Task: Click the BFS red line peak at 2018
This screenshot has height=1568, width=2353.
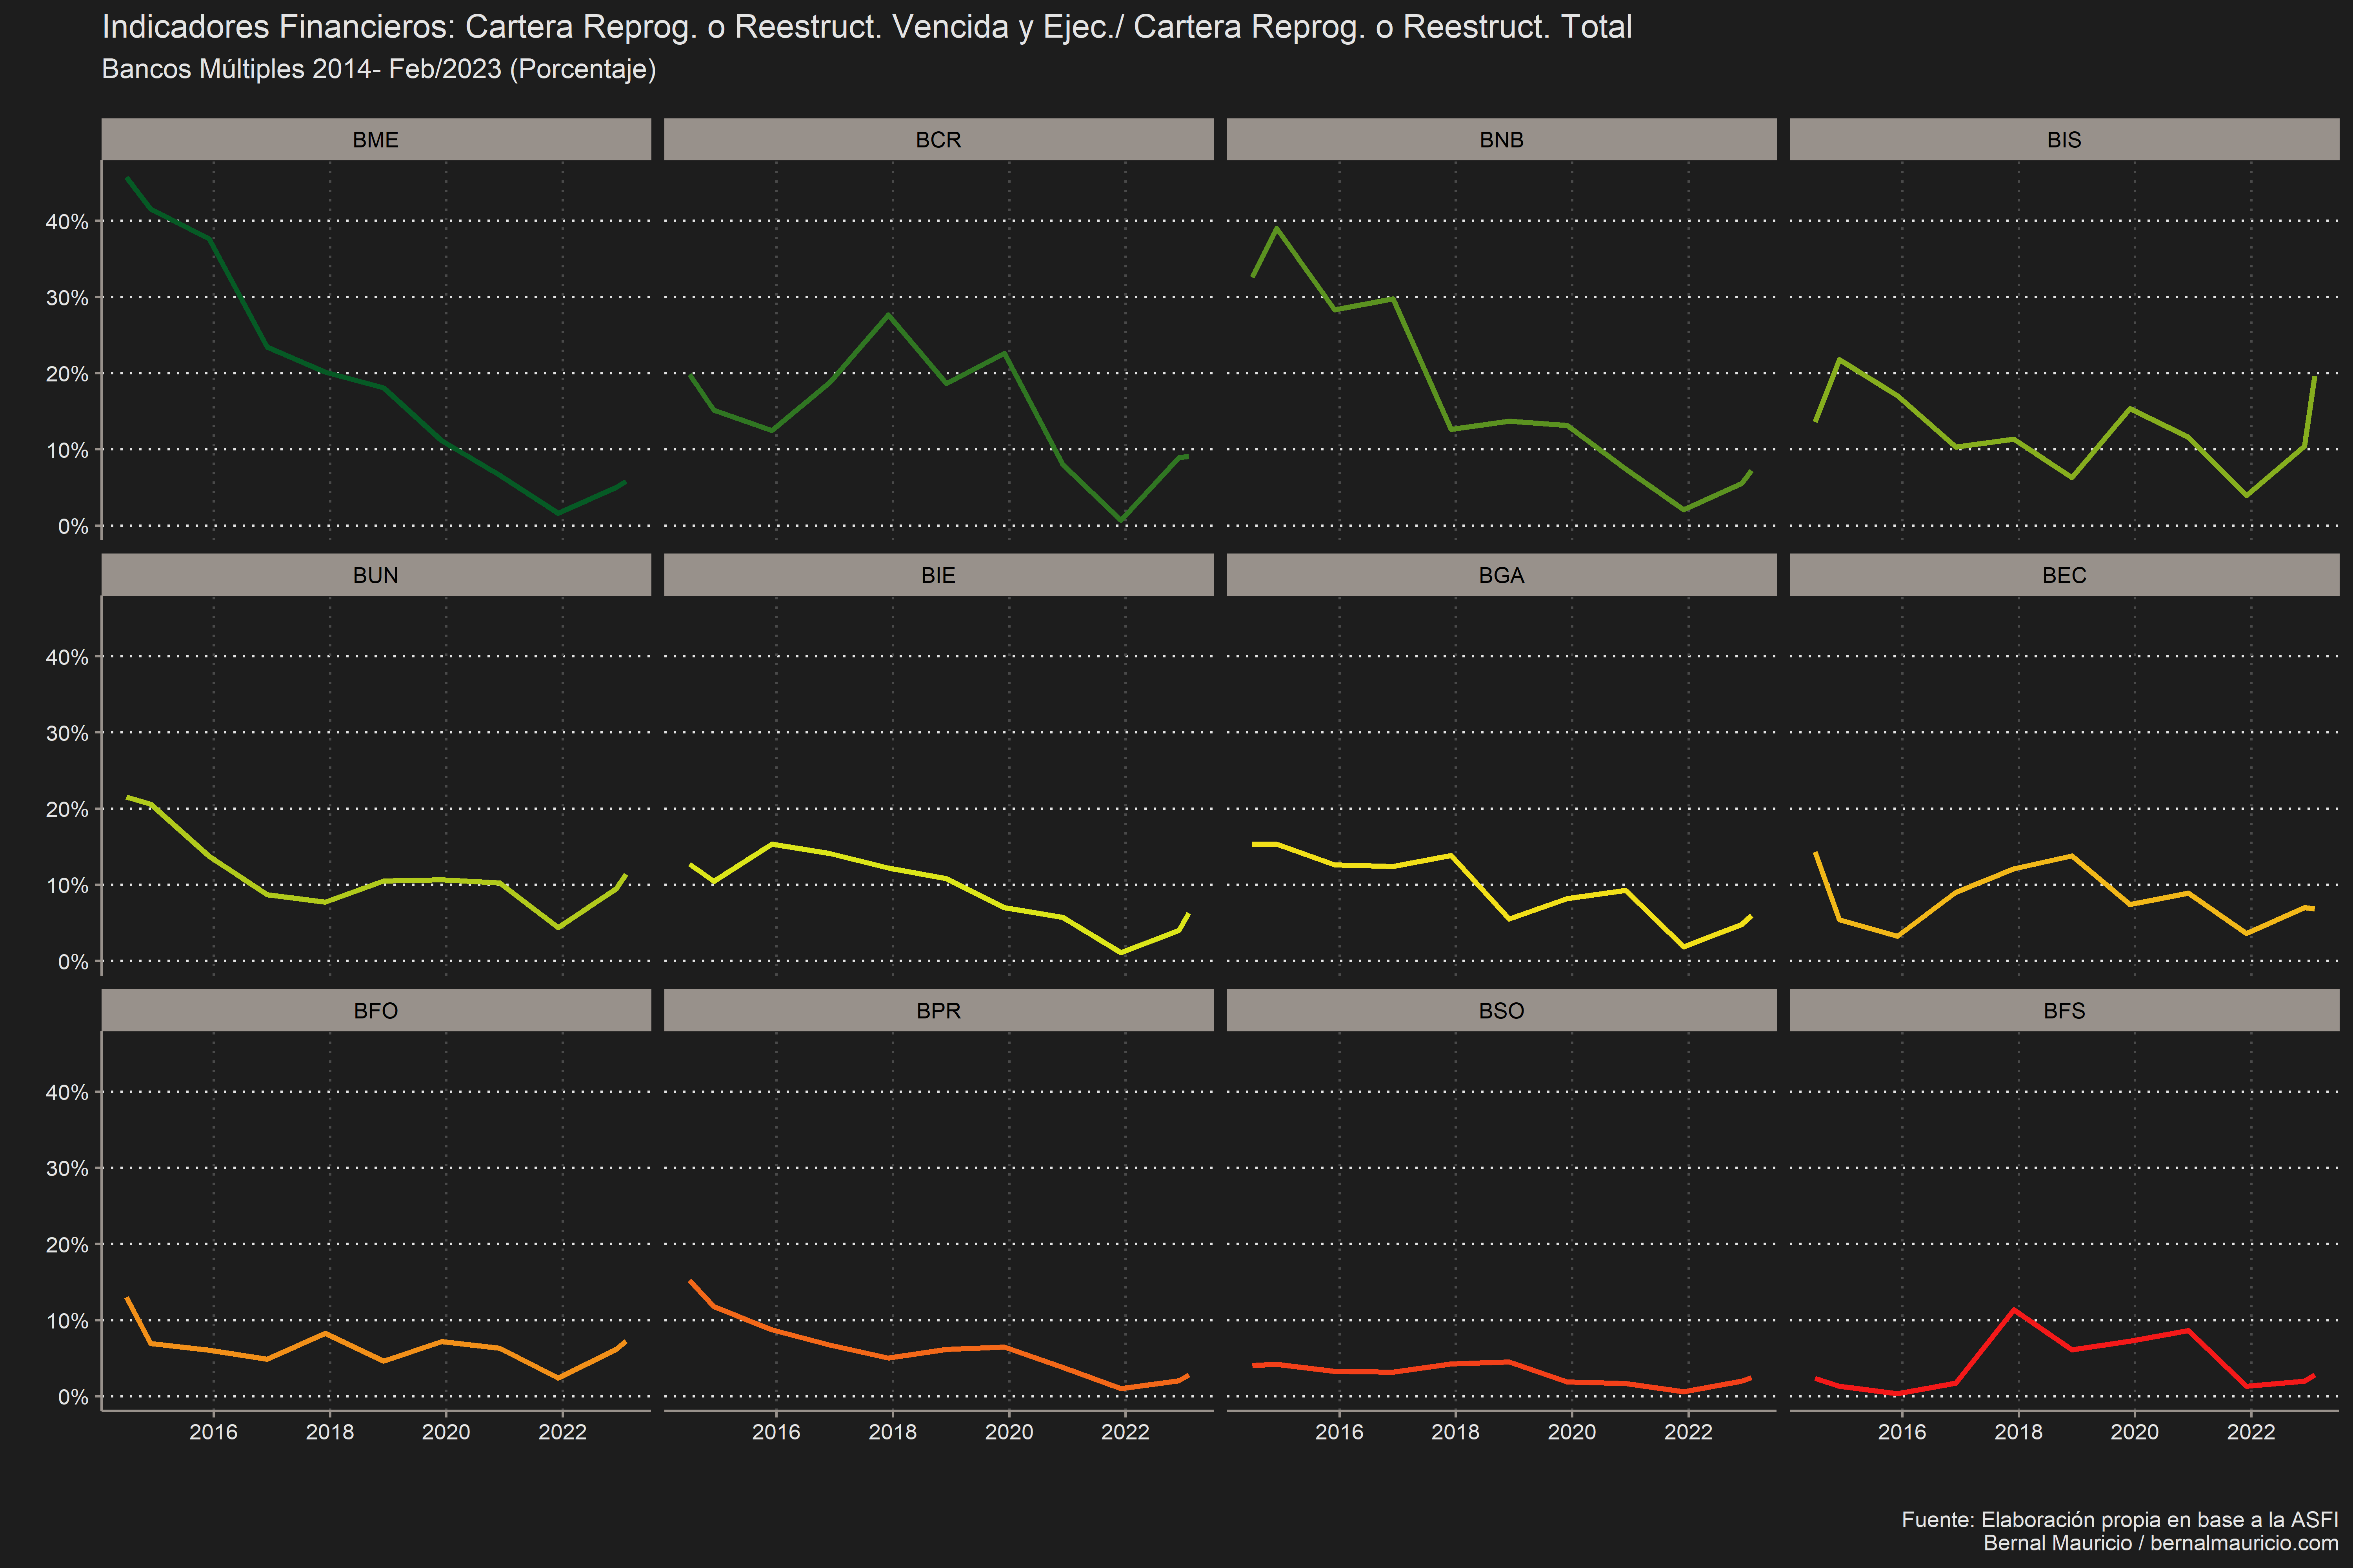Action: tap(2014, 1310)
